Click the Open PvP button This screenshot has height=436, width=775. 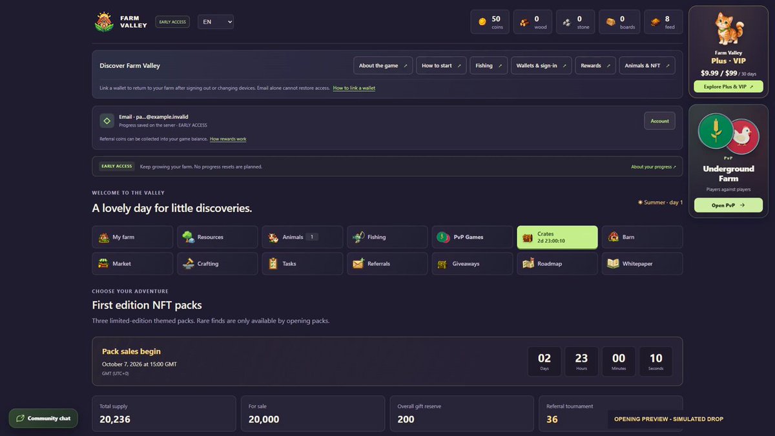(x=728, y=205)
